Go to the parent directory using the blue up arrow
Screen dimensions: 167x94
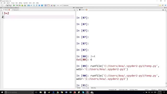165,5
